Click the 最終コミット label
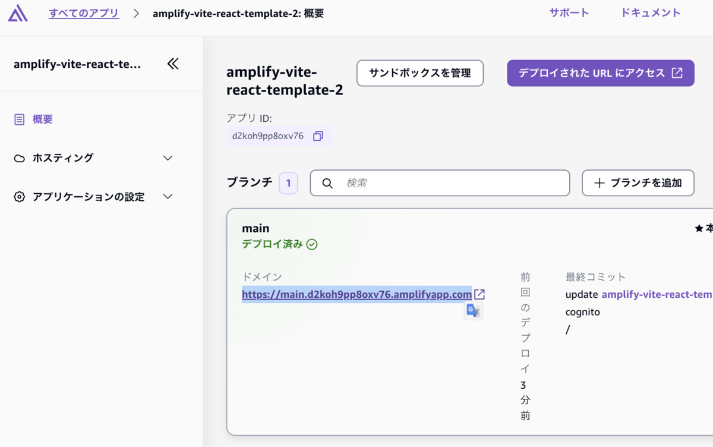The image size is (713, 447). [x=596, y=277]
